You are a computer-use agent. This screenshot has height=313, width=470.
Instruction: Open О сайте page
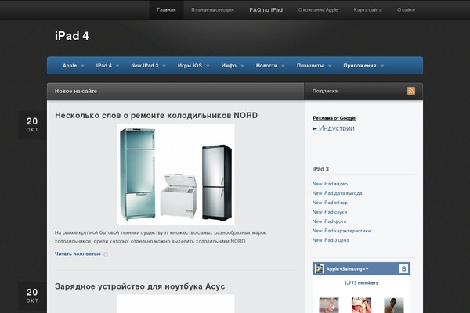pos(406,10)
